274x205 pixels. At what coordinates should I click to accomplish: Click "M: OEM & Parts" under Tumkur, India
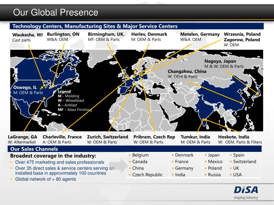pos(196,142)
